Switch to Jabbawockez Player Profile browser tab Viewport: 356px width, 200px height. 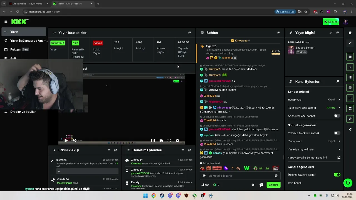coord(28,4)
